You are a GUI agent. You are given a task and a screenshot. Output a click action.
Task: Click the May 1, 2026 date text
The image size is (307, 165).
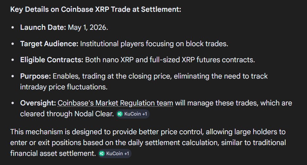[88, 27]
